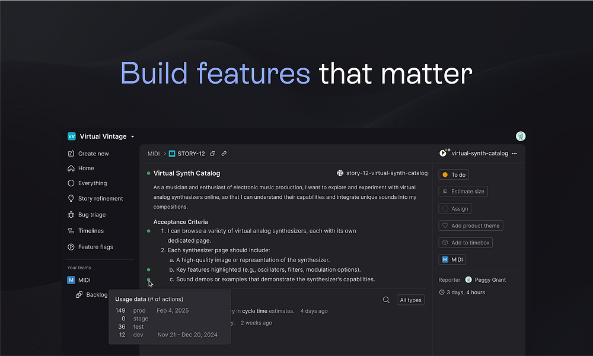Click the 4 days ago activity timestamp
593x356 pixels.
click(x=314, y=311)
